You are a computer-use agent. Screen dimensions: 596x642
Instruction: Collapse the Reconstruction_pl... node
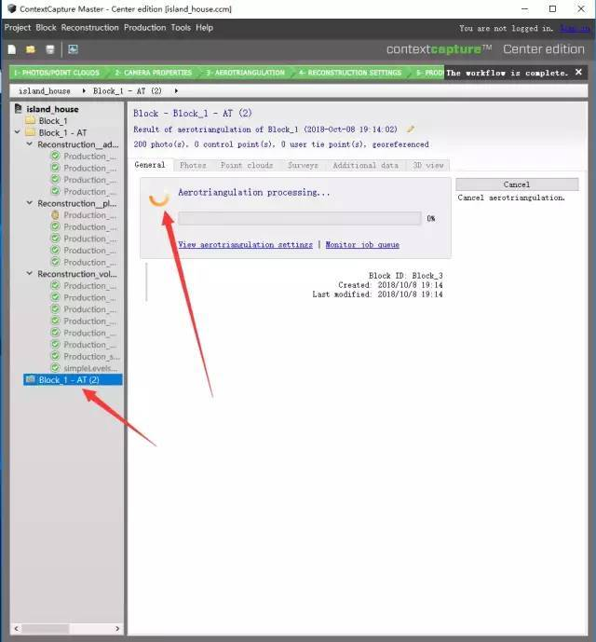pyautogui.click(x=30, y=203)
